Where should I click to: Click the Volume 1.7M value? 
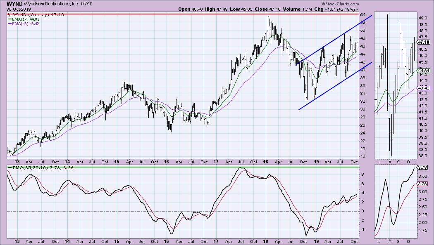(298, 9)
